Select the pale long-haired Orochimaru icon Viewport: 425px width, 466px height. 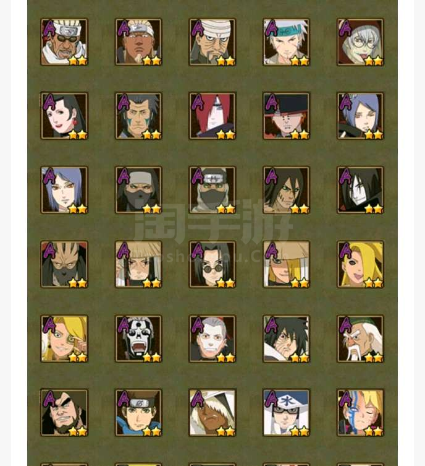coord(360,190)
